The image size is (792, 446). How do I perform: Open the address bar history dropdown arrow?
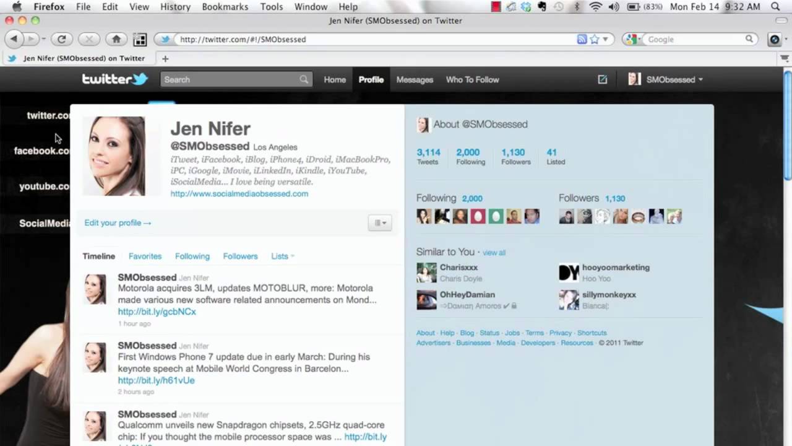(605, 39)
